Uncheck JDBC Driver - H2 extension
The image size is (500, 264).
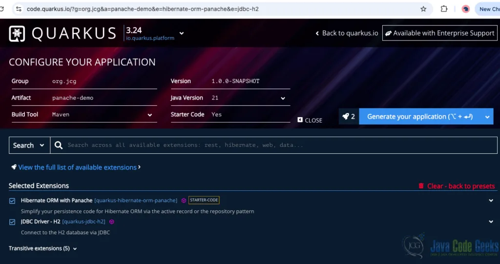click(x=12, y=222)
